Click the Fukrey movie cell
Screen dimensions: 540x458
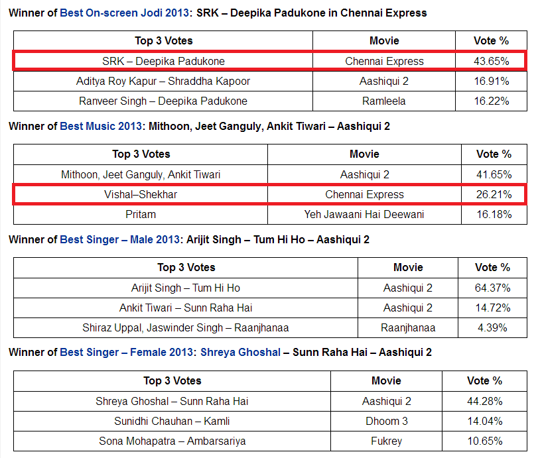(386, 441)
